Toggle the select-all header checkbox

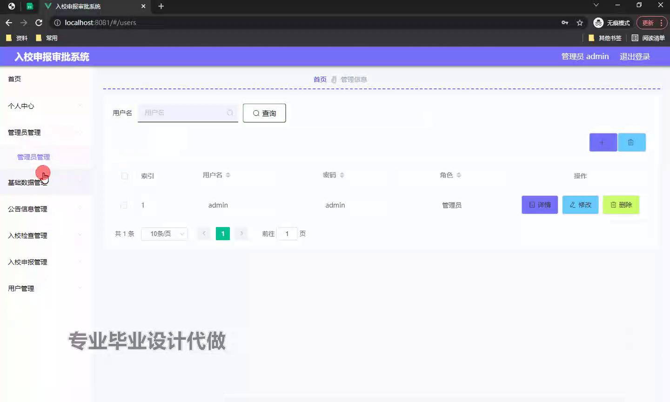pos(125,176)
